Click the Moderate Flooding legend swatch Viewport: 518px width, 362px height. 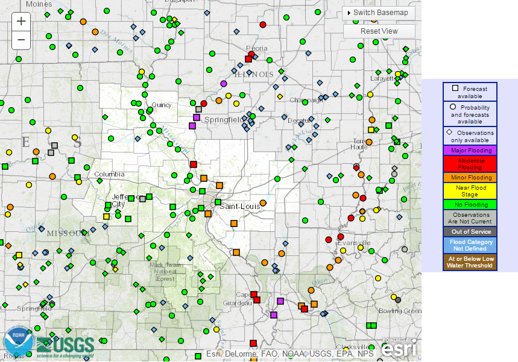[x=470, y=164]
